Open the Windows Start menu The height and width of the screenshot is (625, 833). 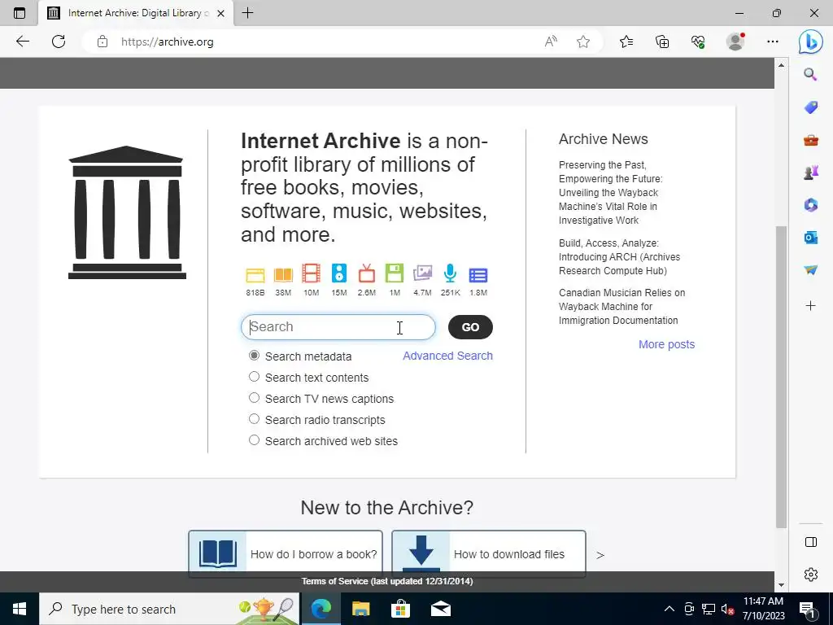point(20,609)
